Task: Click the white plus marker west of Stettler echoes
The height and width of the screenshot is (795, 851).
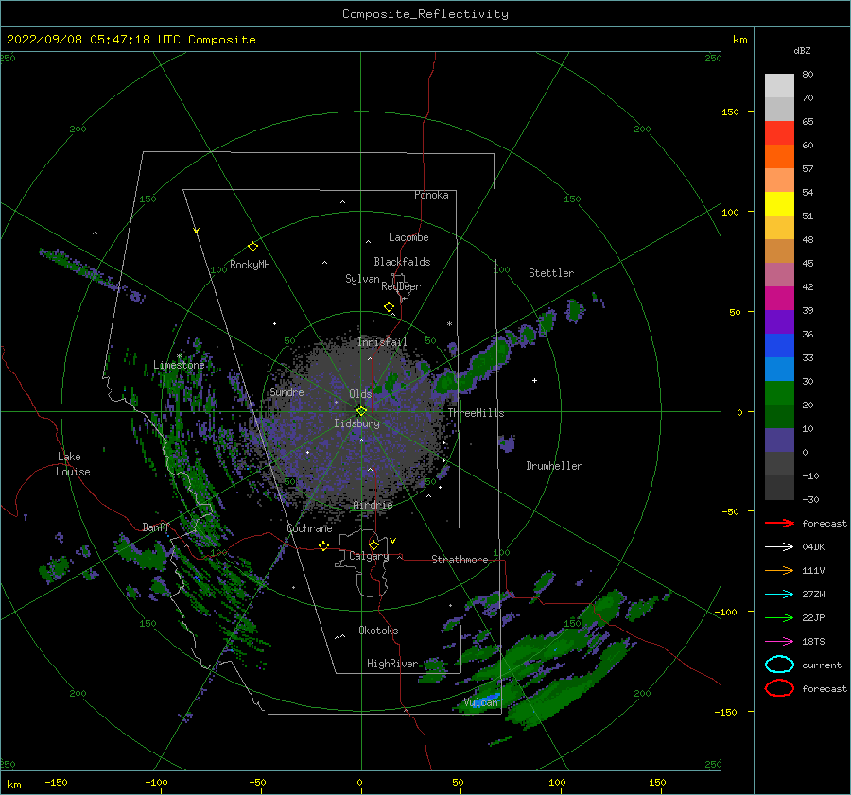Action: click(534, 380)
